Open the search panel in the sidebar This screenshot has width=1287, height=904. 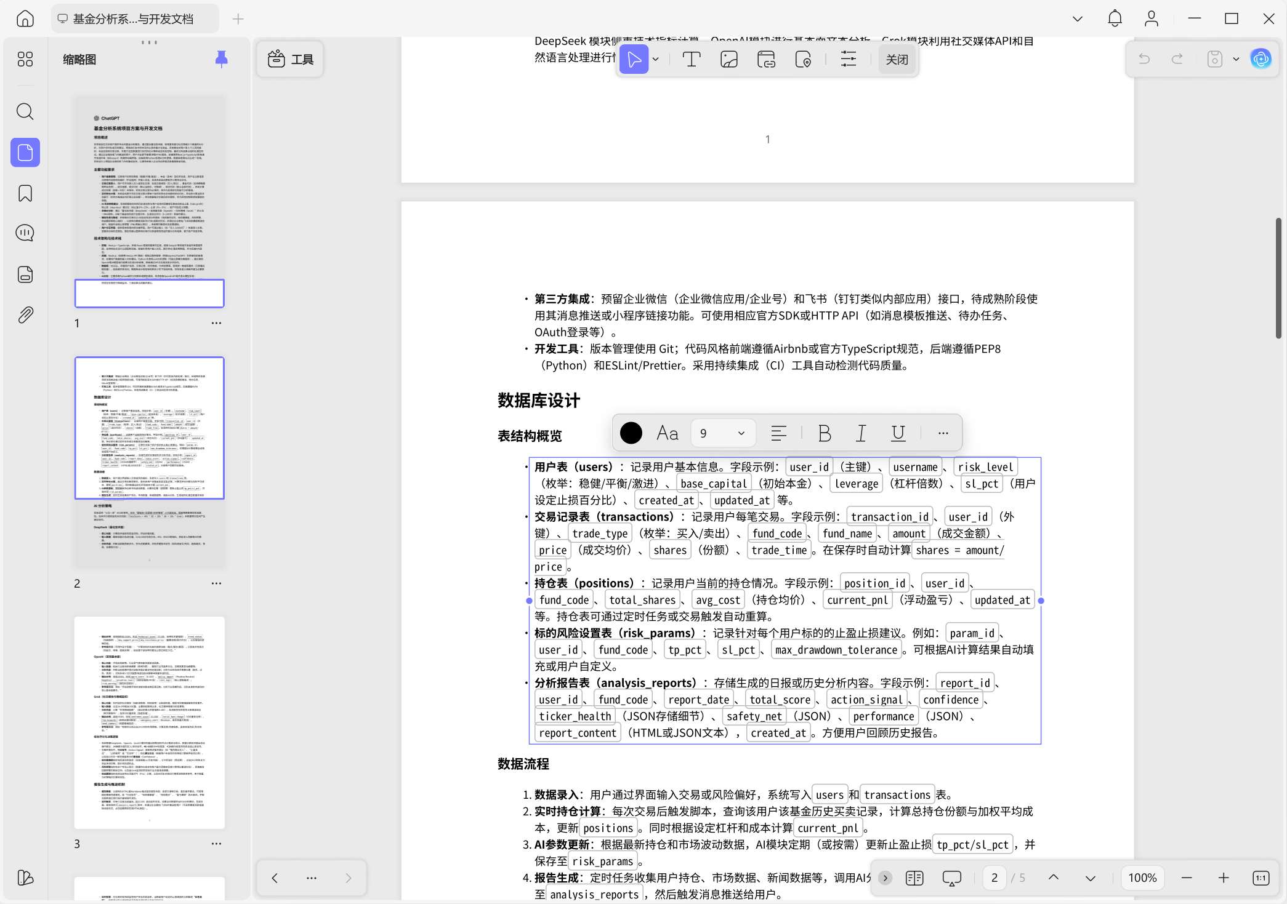pyautogui.click(x=25, y=111)
